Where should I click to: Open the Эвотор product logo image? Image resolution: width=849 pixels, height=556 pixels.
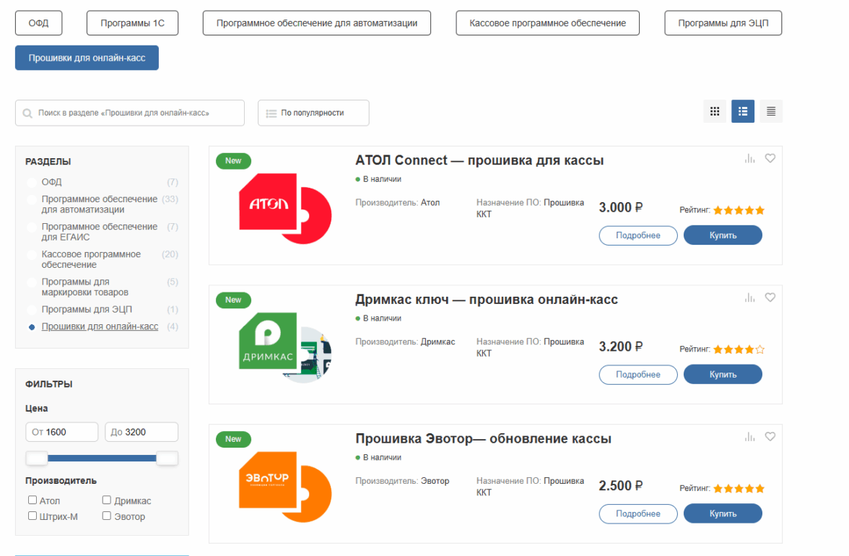tap(284, 487)
